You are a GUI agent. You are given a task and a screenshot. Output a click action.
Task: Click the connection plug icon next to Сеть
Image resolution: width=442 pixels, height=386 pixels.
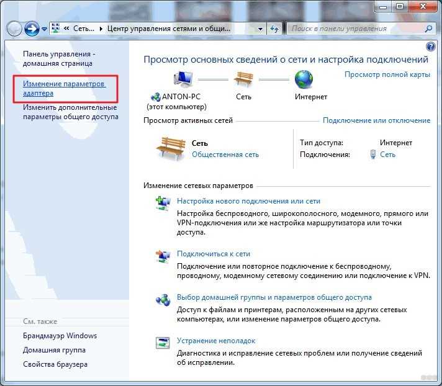373,155
